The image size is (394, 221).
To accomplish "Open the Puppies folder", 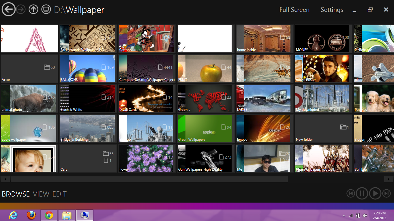I will coord(374,98).
